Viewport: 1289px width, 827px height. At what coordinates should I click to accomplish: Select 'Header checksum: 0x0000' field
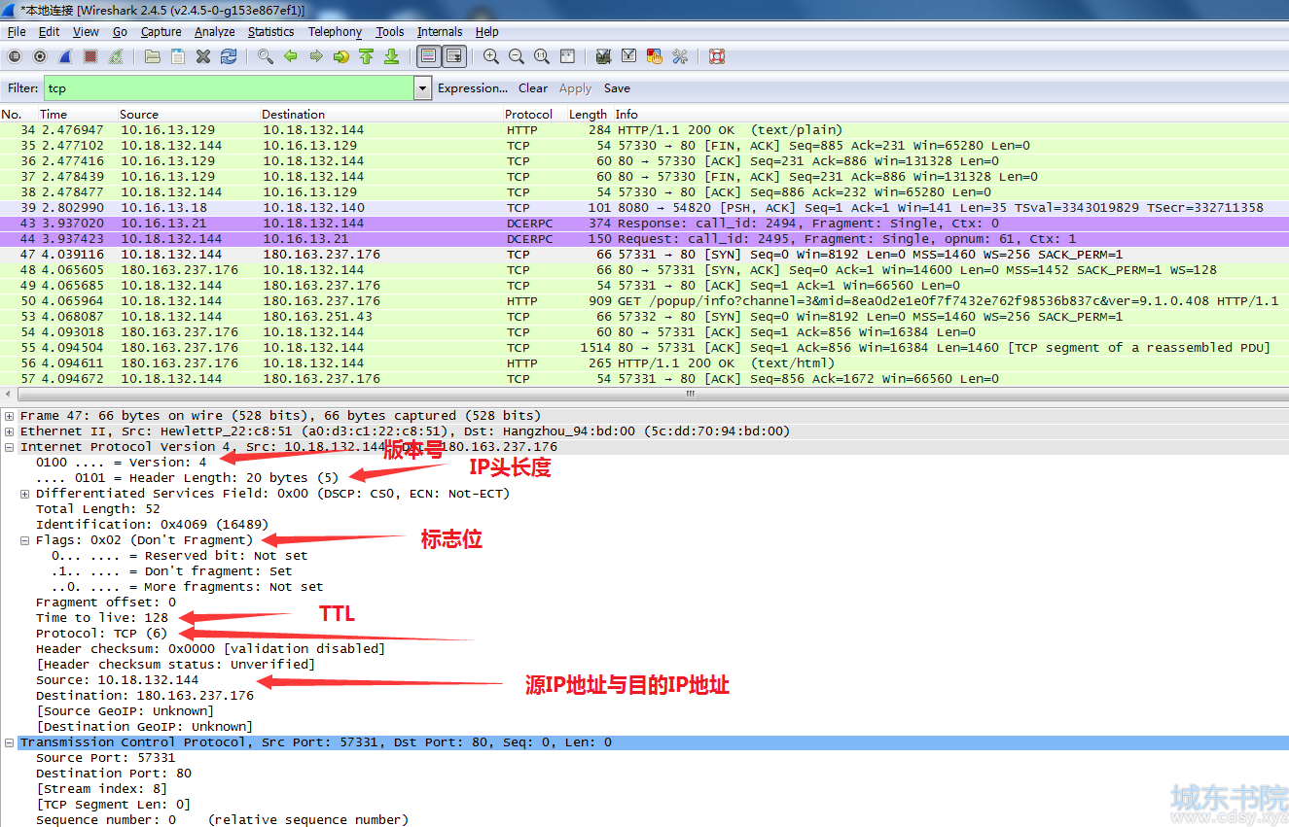coord(210,649)
